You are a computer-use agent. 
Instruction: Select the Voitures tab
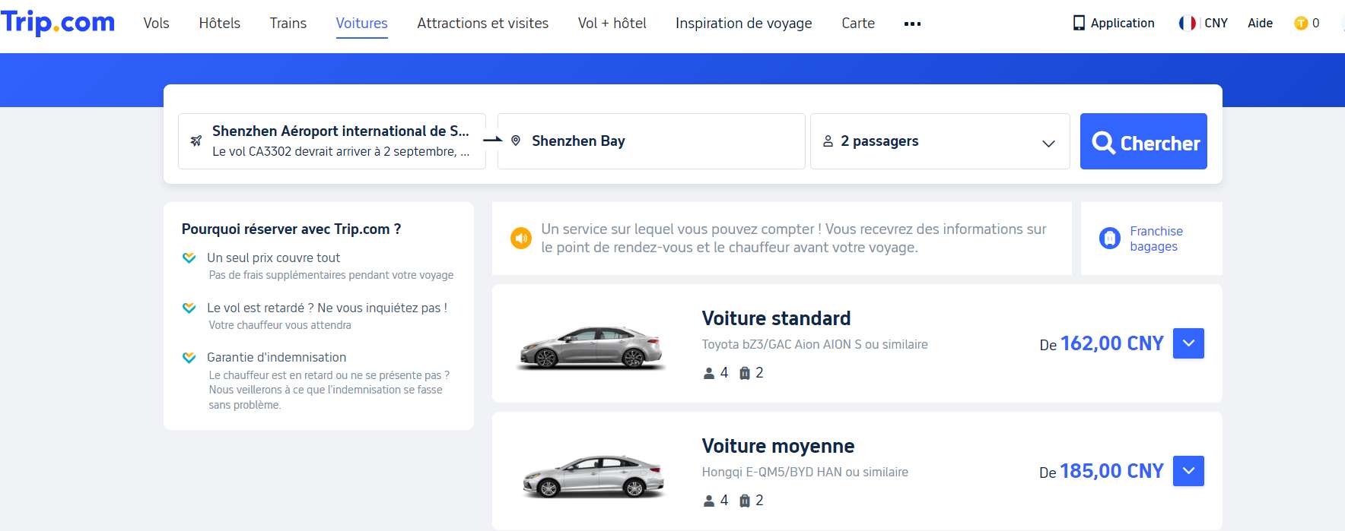tap(361, 24)
